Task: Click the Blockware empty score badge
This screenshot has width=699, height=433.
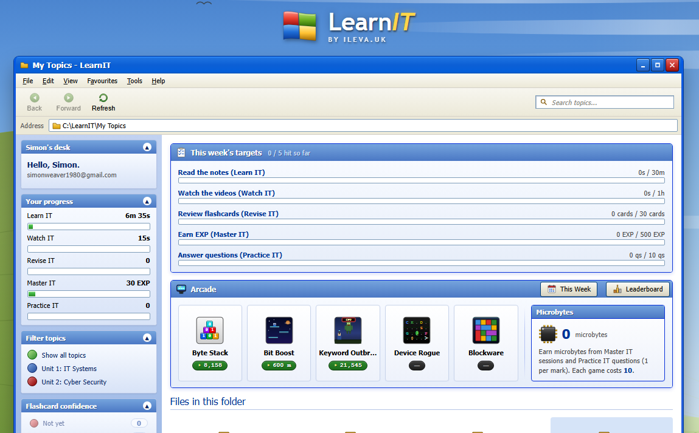Action: (x=486, y=366)
